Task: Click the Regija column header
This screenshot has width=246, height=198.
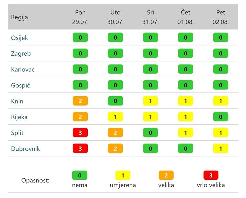Action: point(20,17)
